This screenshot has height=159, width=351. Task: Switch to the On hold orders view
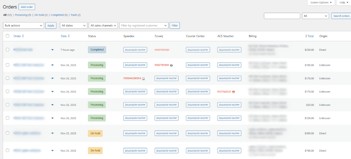(x=39, y=15)
